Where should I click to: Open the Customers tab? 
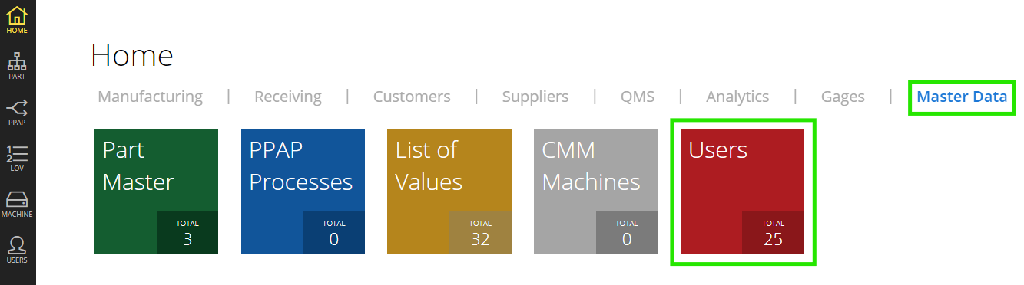(412, 97)
